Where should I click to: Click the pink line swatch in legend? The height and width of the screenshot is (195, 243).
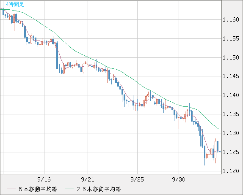[11, 189]
